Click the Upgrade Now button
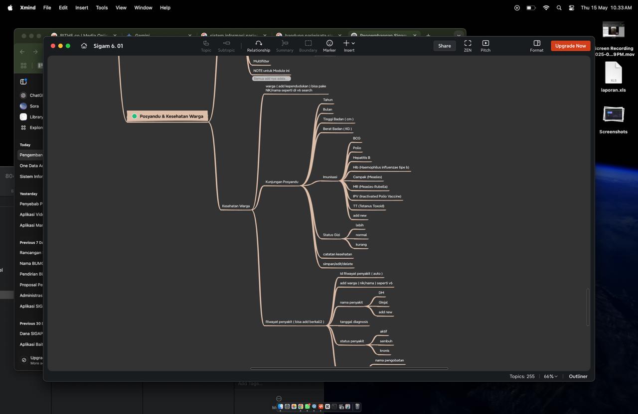 point(570,46)
